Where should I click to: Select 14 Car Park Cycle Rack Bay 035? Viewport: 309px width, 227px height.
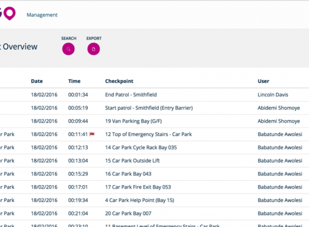coord(141,148)
